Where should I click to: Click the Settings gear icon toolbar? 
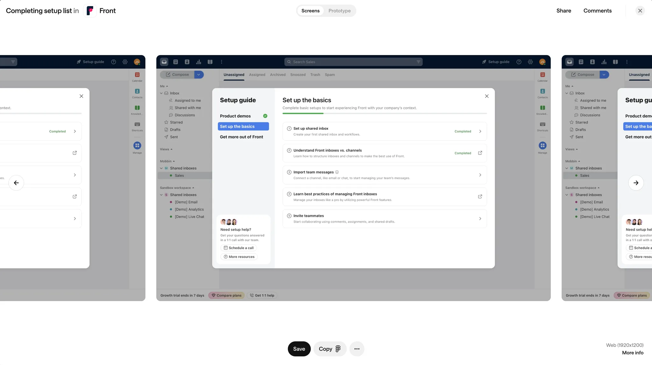coord(530,62)
